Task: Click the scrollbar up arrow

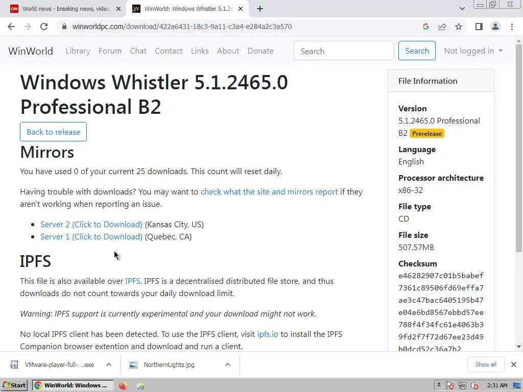Action: (519, 41)
